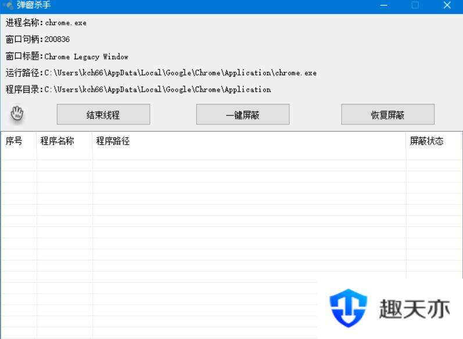
Task: Select the 程序路径 column header
Action: coord(249,140)
